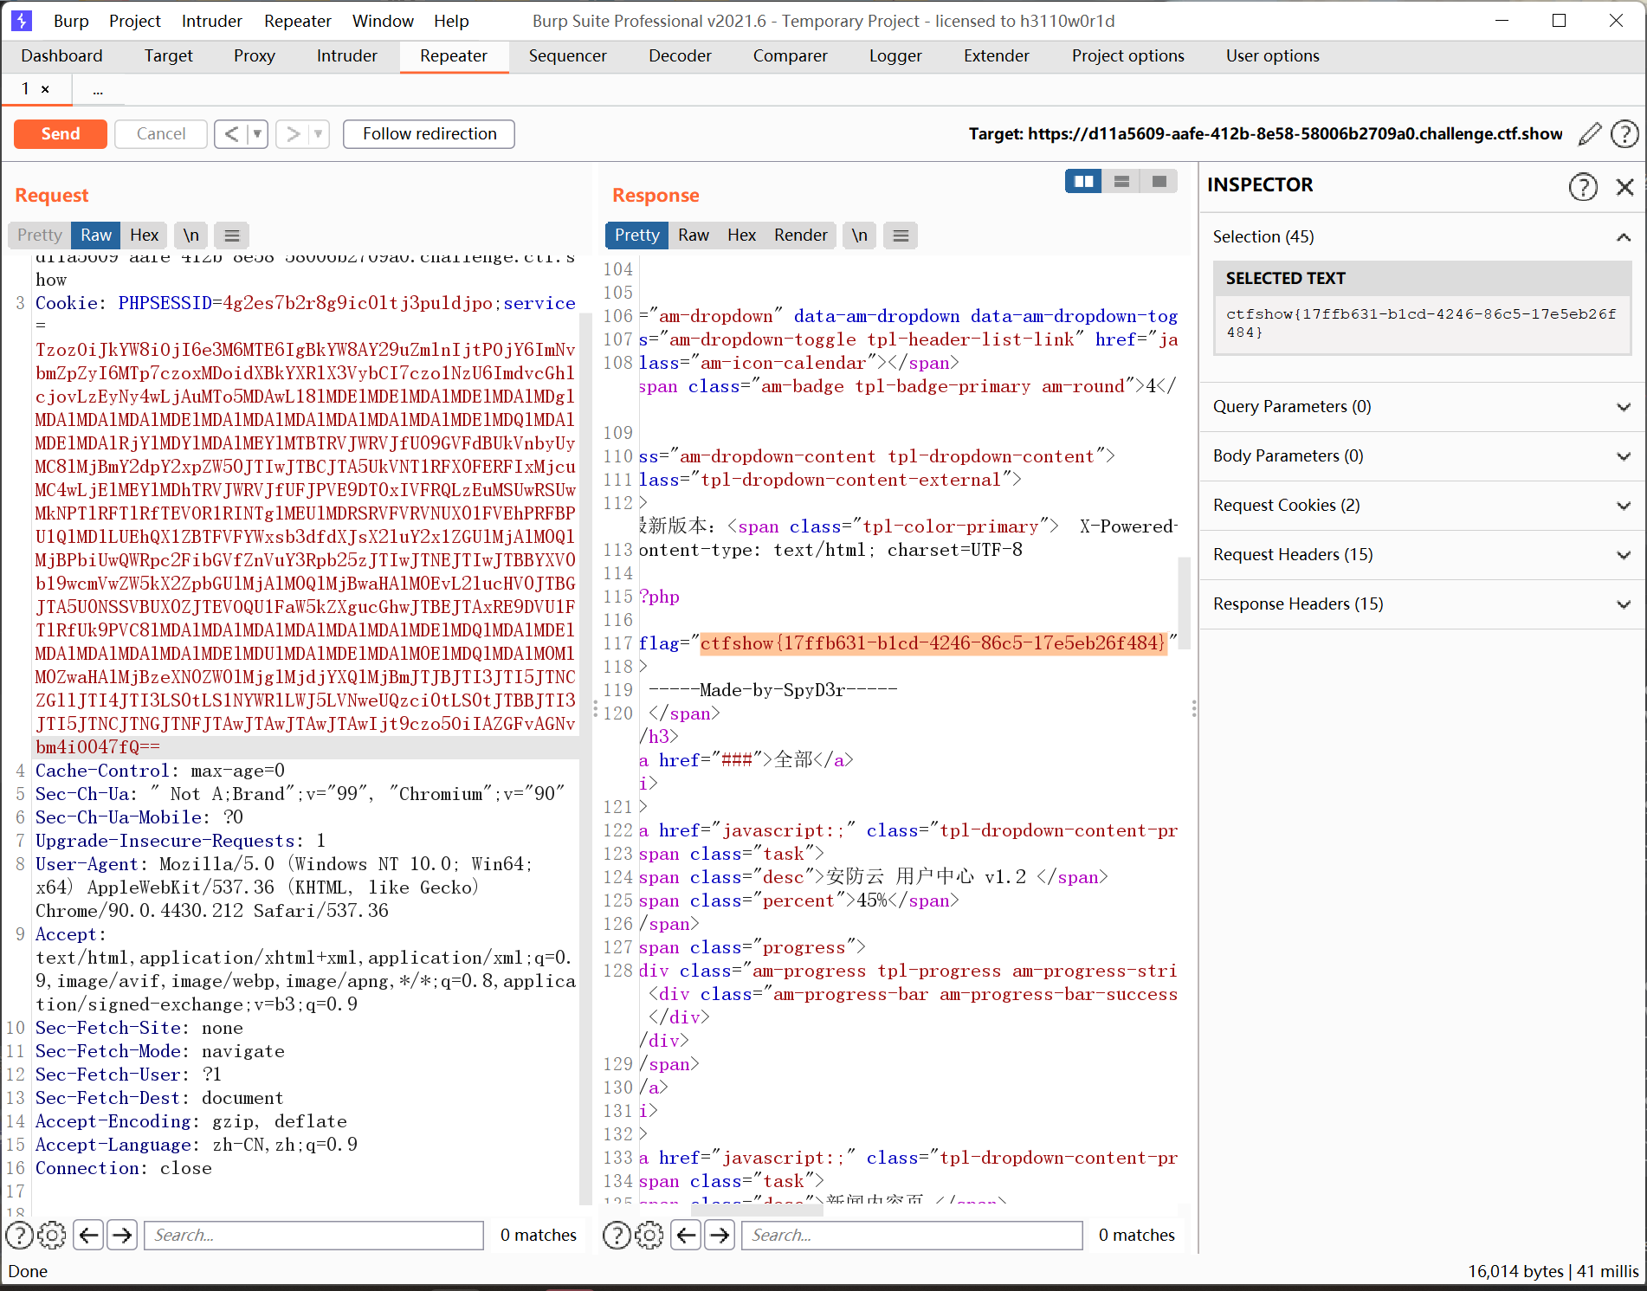Toggle non-printable characters in Request
Image resolution: width=1647 pixels, height=1291 pixels.
tap(191, 236)
